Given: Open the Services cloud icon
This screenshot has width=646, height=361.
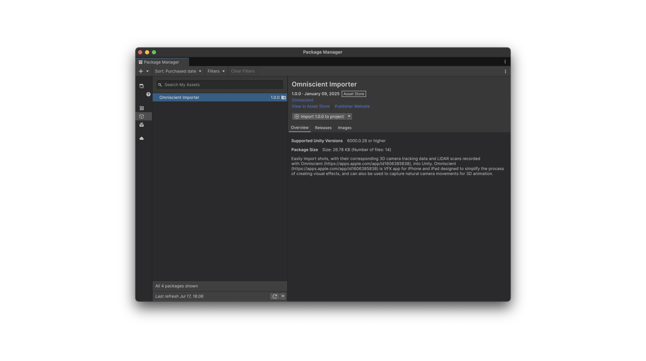Looking at the screenshot, I should click(141, 139).
